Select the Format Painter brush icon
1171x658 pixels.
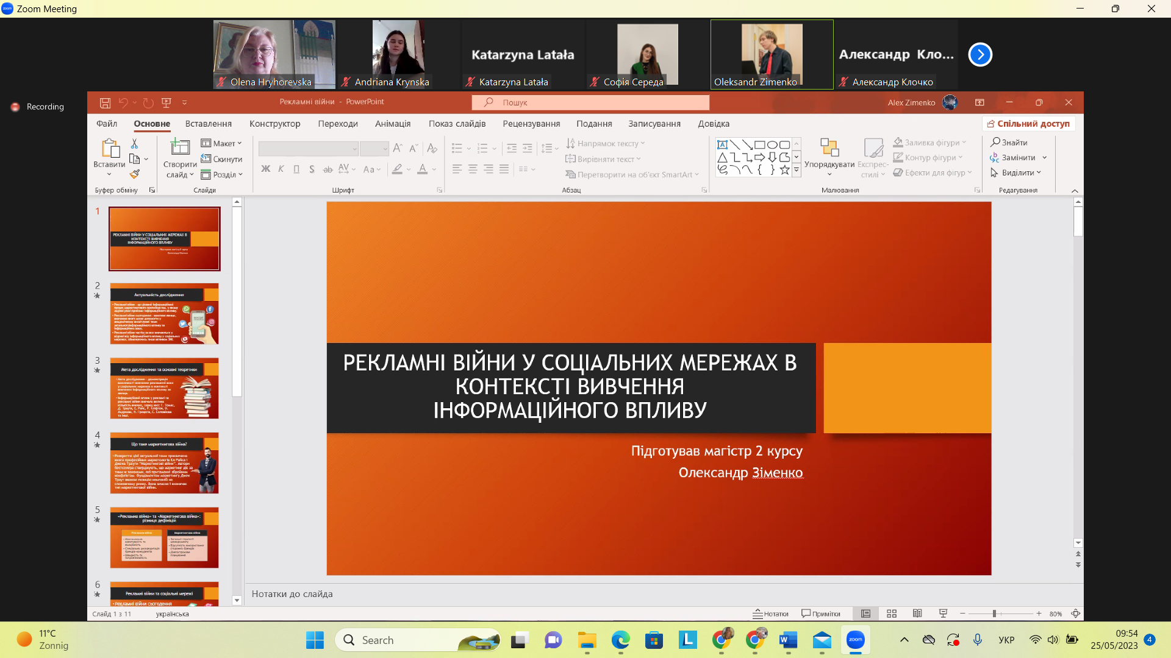click(135, 174)
